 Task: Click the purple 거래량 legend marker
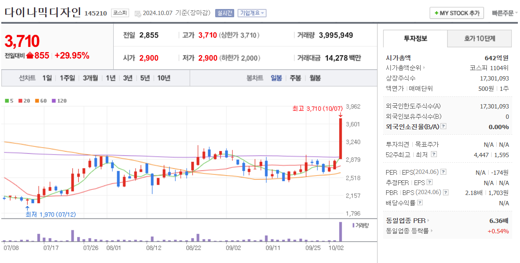[353, 225]
